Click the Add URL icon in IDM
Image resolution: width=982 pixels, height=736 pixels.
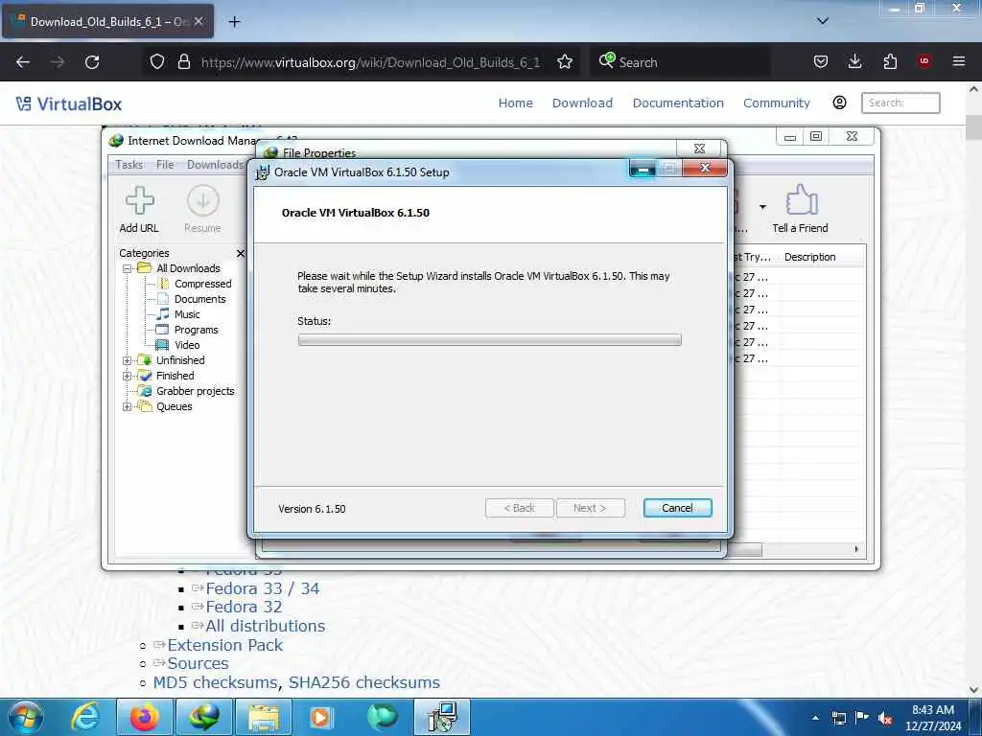(140, 200)
